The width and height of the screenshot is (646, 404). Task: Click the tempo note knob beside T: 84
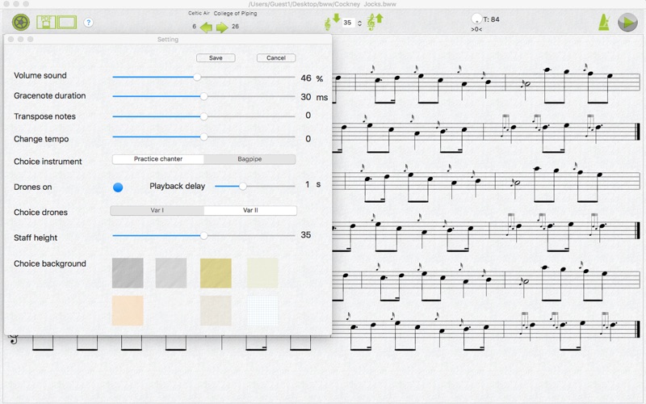coord(476,19)
